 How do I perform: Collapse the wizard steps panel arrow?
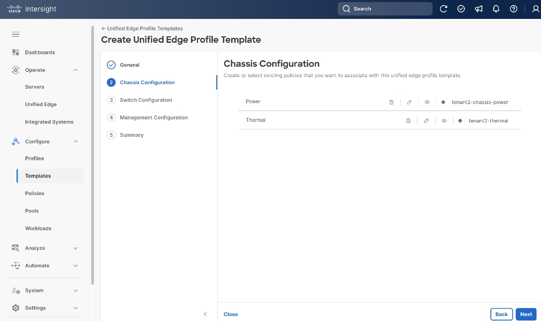coord(205,314)
